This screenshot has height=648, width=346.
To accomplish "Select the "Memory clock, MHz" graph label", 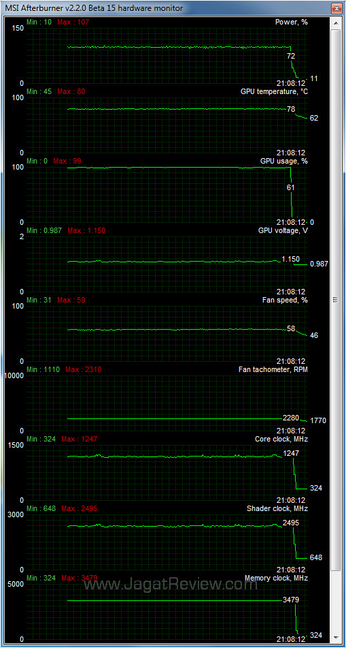I will [x=276, y=577].
